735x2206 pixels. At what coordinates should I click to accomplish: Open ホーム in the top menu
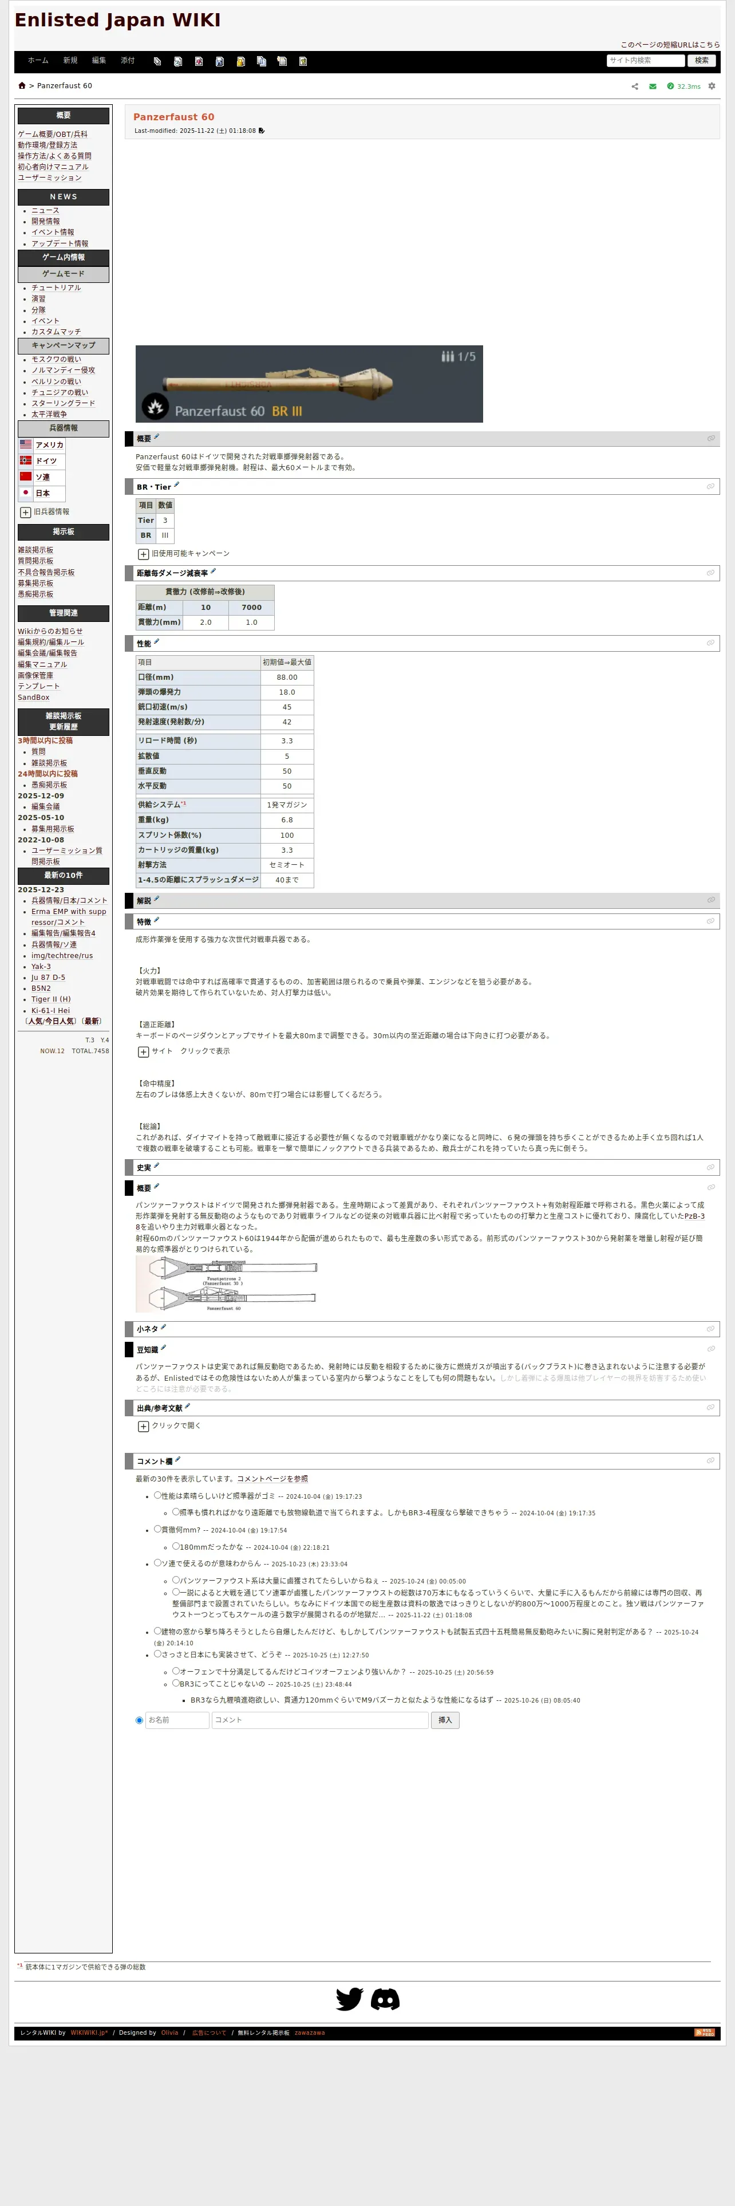38,61
